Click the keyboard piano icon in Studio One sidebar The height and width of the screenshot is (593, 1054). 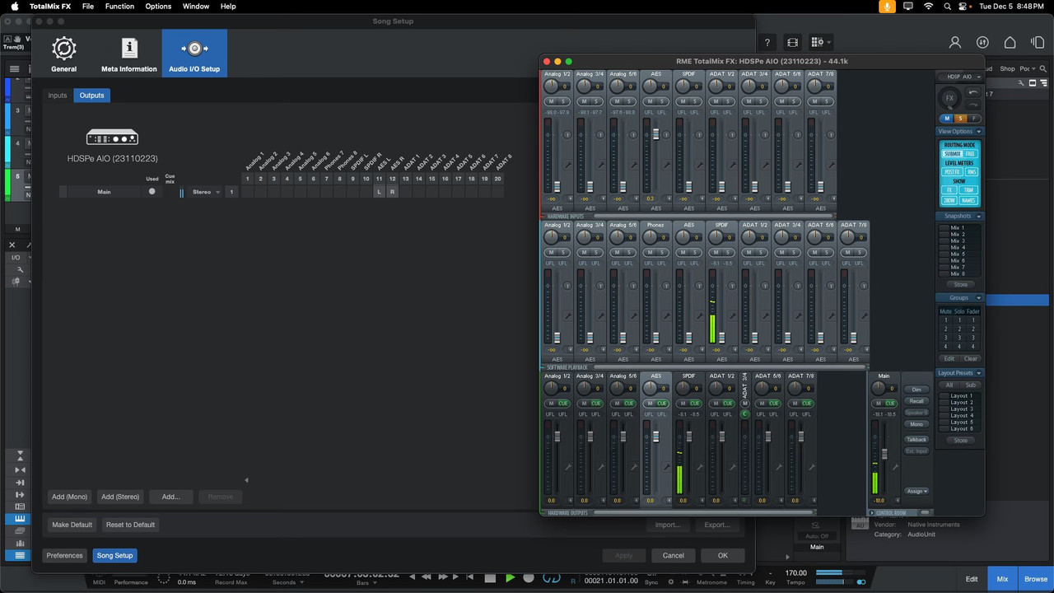pyautogui.click(x=20, y=519)
